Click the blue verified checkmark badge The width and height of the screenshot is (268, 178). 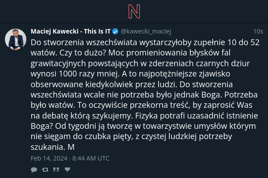(115, 31)
